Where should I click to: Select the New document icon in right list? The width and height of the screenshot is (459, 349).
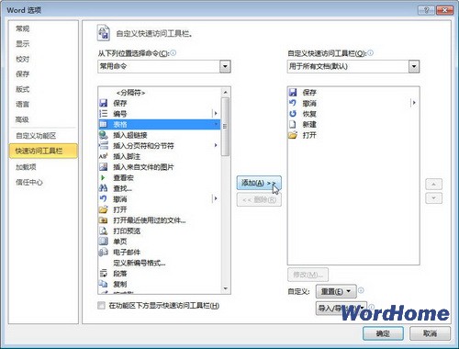pyautogui.click(x=293, y=124)
